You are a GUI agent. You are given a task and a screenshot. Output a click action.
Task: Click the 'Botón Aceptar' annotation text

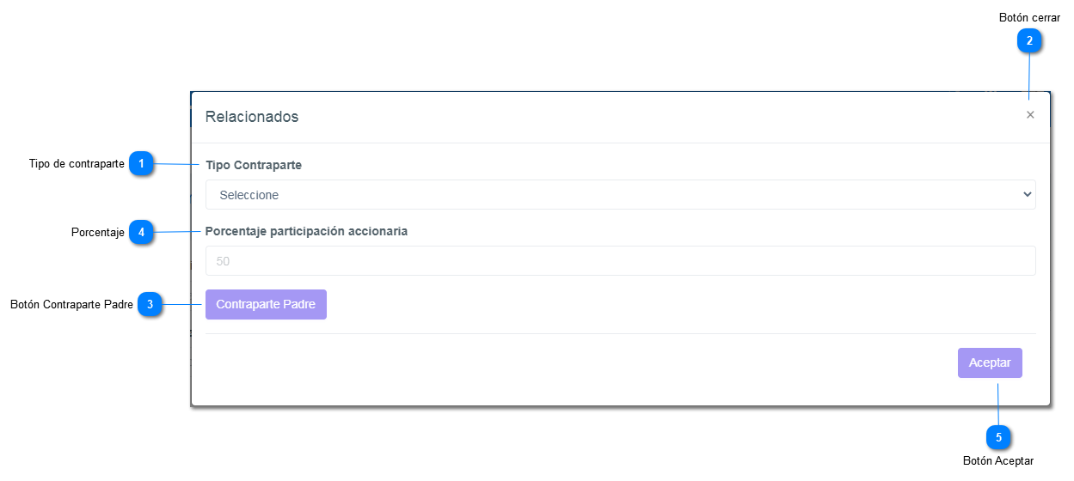(x=997, y=461)
